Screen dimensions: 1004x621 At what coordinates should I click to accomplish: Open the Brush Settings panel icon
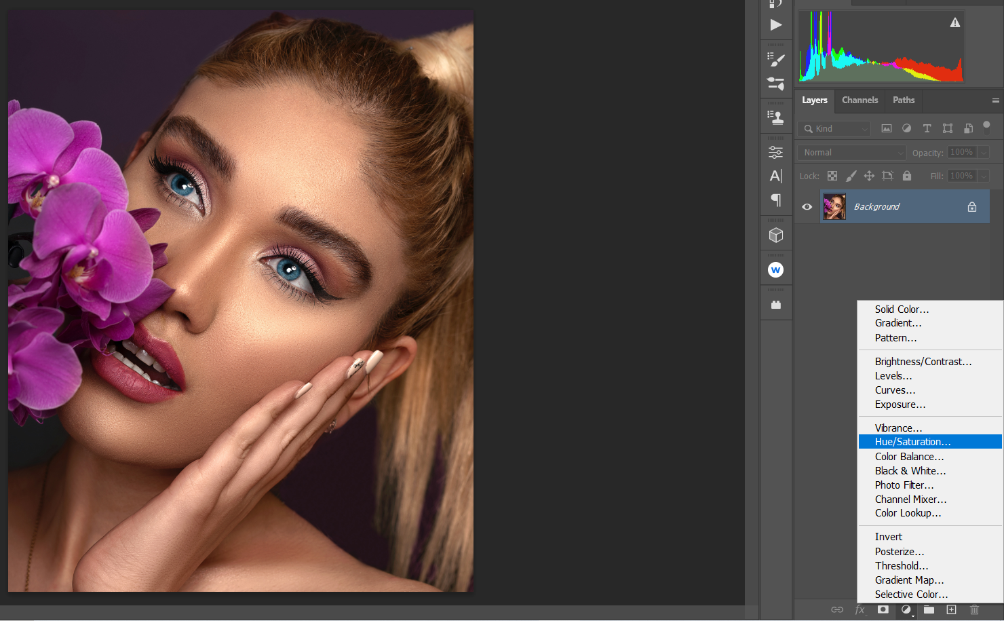(x=776, y=60)
